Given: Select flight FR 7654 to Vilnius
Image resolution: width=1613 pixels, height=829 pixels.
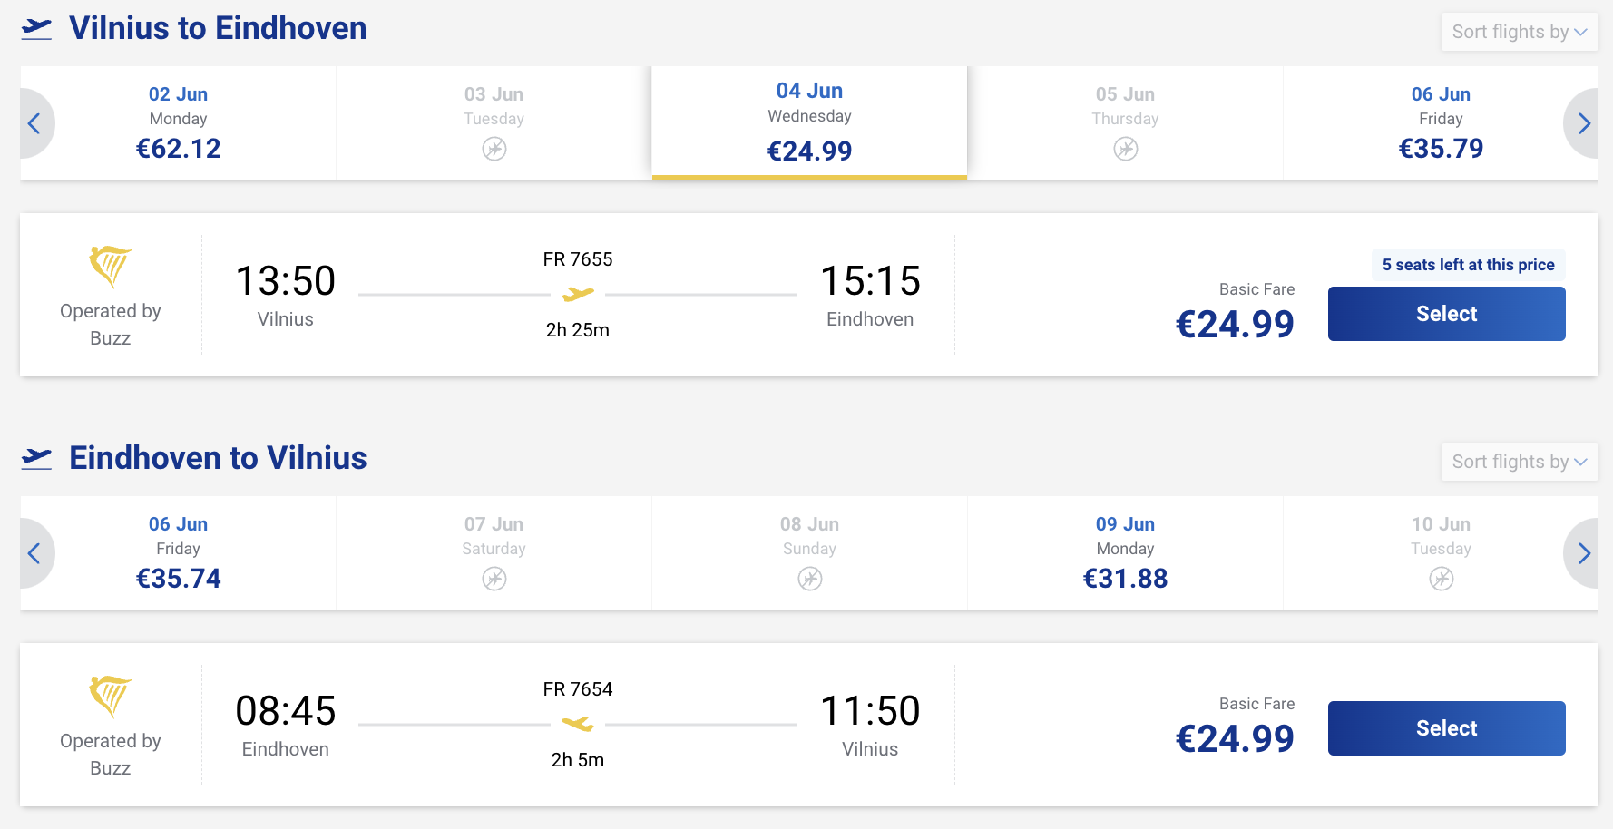Looking at the screenshot, I should [x=1447, y=728].
